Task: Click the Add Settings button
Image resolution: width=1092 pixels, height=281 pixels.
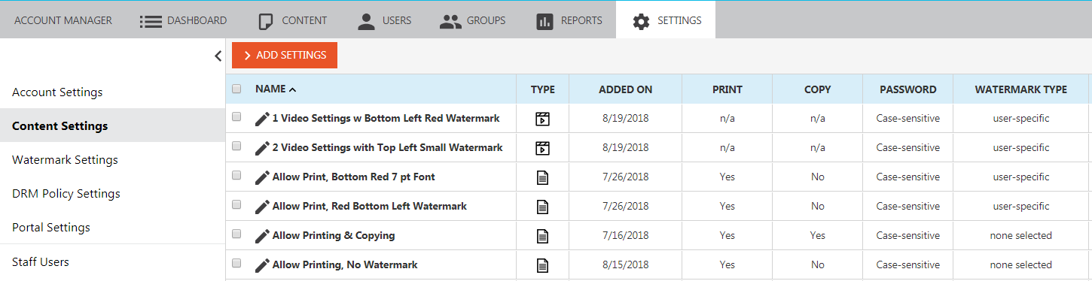Action: tap(285, 55)
